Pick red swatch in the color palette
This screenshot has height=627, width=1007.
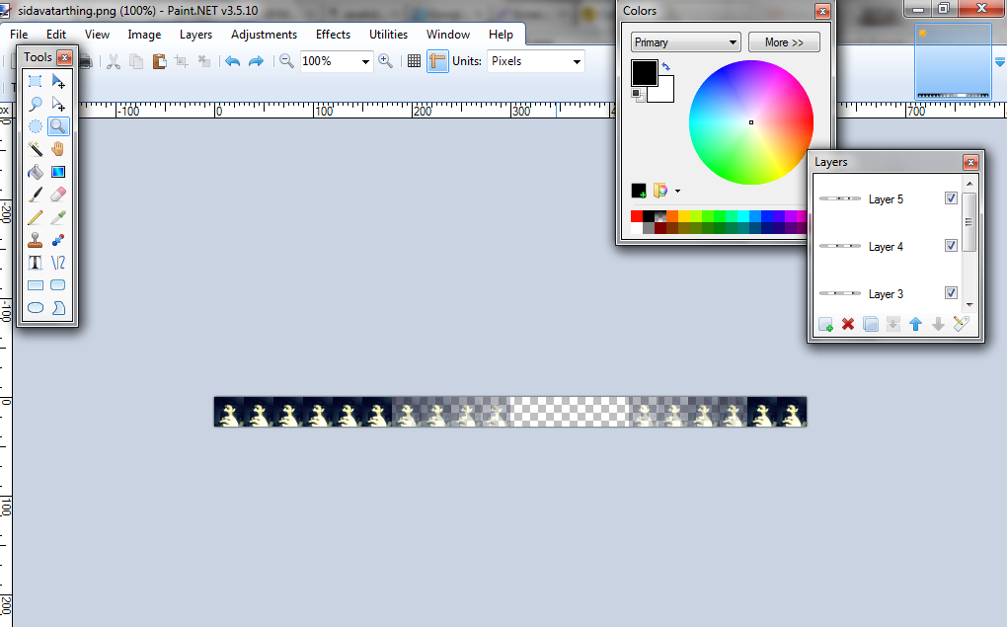(637, 216)
